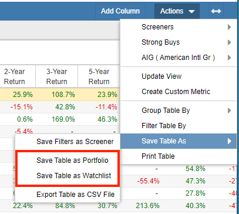Click the Save Table As submenu arrow

(230, 141)
